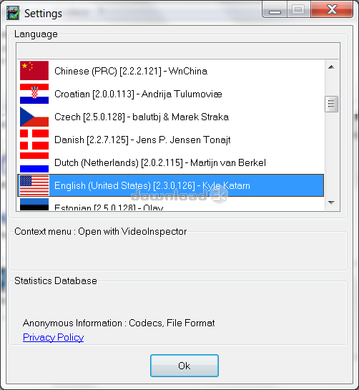The height and width of the screenshot is (390, 359).
Task: Confirm settings with the Ok button
Action: click(x=185, y=366)
